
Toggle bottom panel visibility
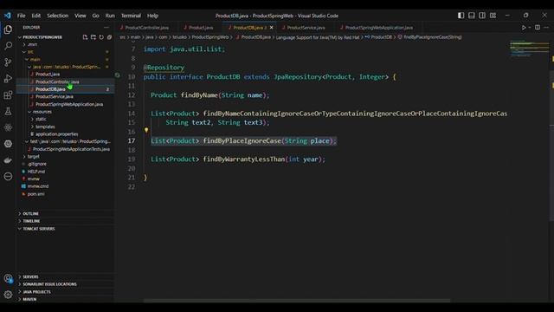(471, 16)
